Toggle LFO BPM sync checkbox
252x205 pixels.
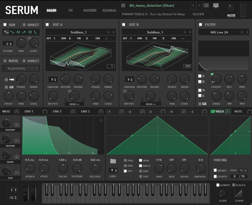(x=140, y=160)
